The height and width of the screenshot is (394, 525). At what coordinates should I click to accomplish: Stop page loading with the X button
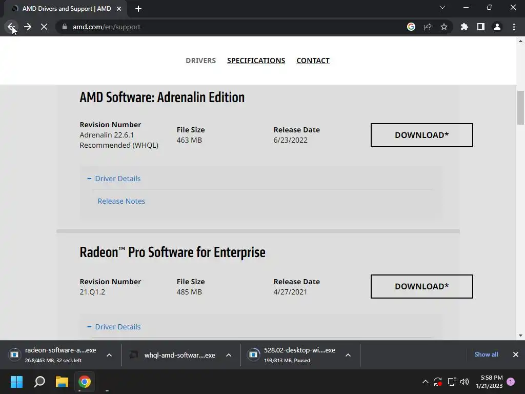44,27
